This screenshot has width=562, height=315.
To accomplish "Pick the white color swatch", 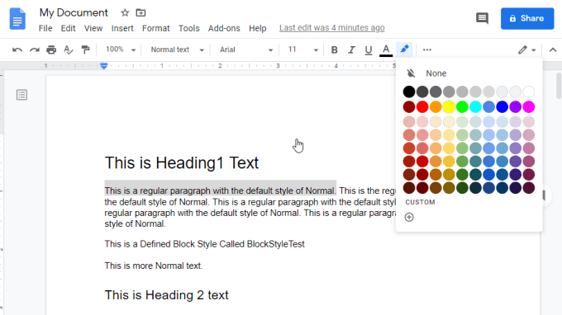I will click(529, 92).
